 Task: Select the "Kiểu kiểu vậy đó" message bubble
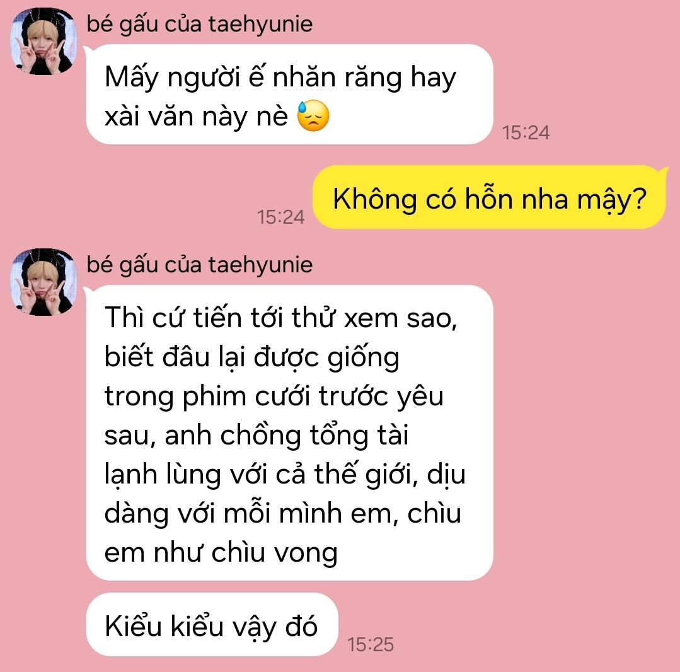(x=212, y=624)
